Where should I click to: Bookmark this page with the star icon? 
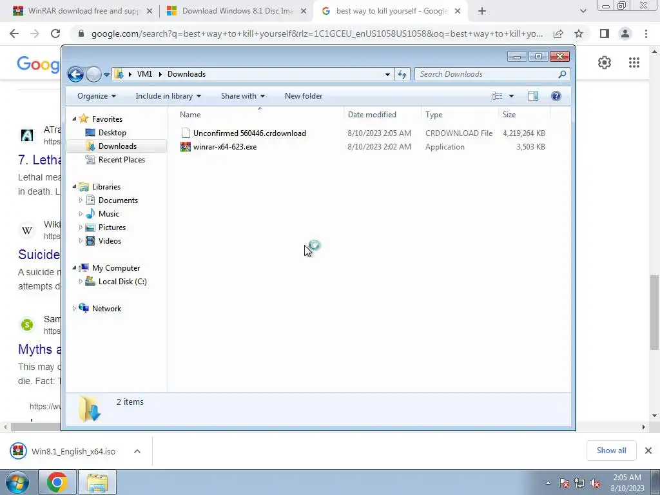(x=579, y=34)
